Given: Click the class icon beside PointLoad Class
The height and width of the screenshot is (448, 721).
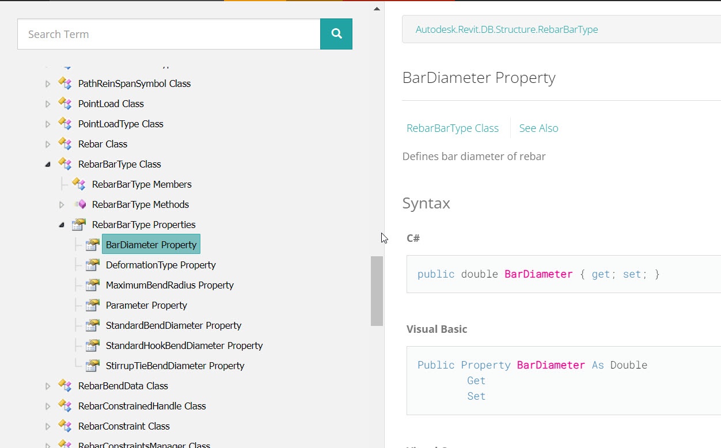Looking at the screenshot, I should coord(65,104).
